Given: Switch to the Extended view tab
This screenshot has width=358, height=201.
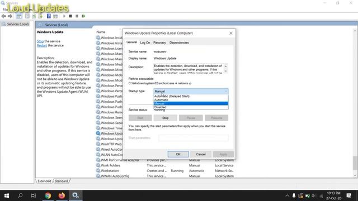Looking at the screenshot, I should click(44, 181).
